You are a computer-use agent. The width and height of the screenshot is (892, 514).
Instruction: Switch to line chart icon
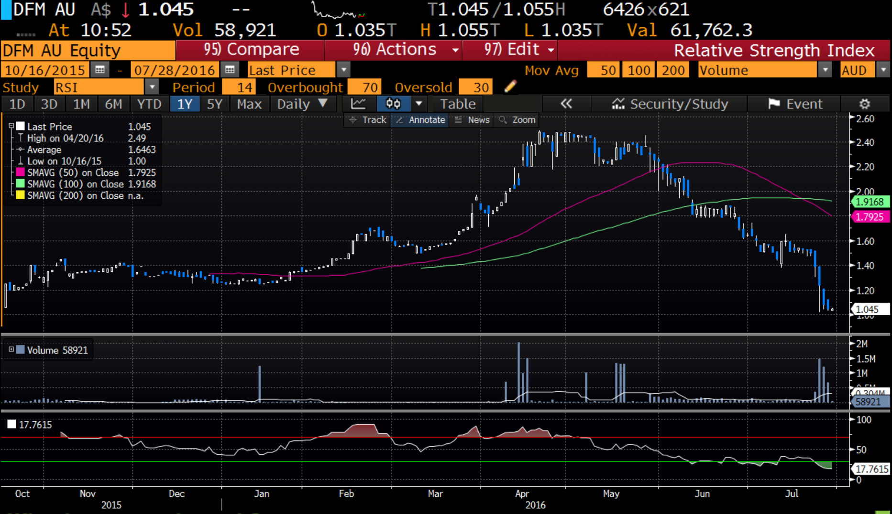click(358, 104)
